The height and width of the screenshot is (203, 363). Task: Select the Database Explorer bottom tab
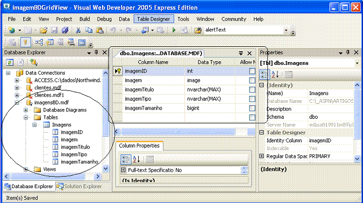29,186
